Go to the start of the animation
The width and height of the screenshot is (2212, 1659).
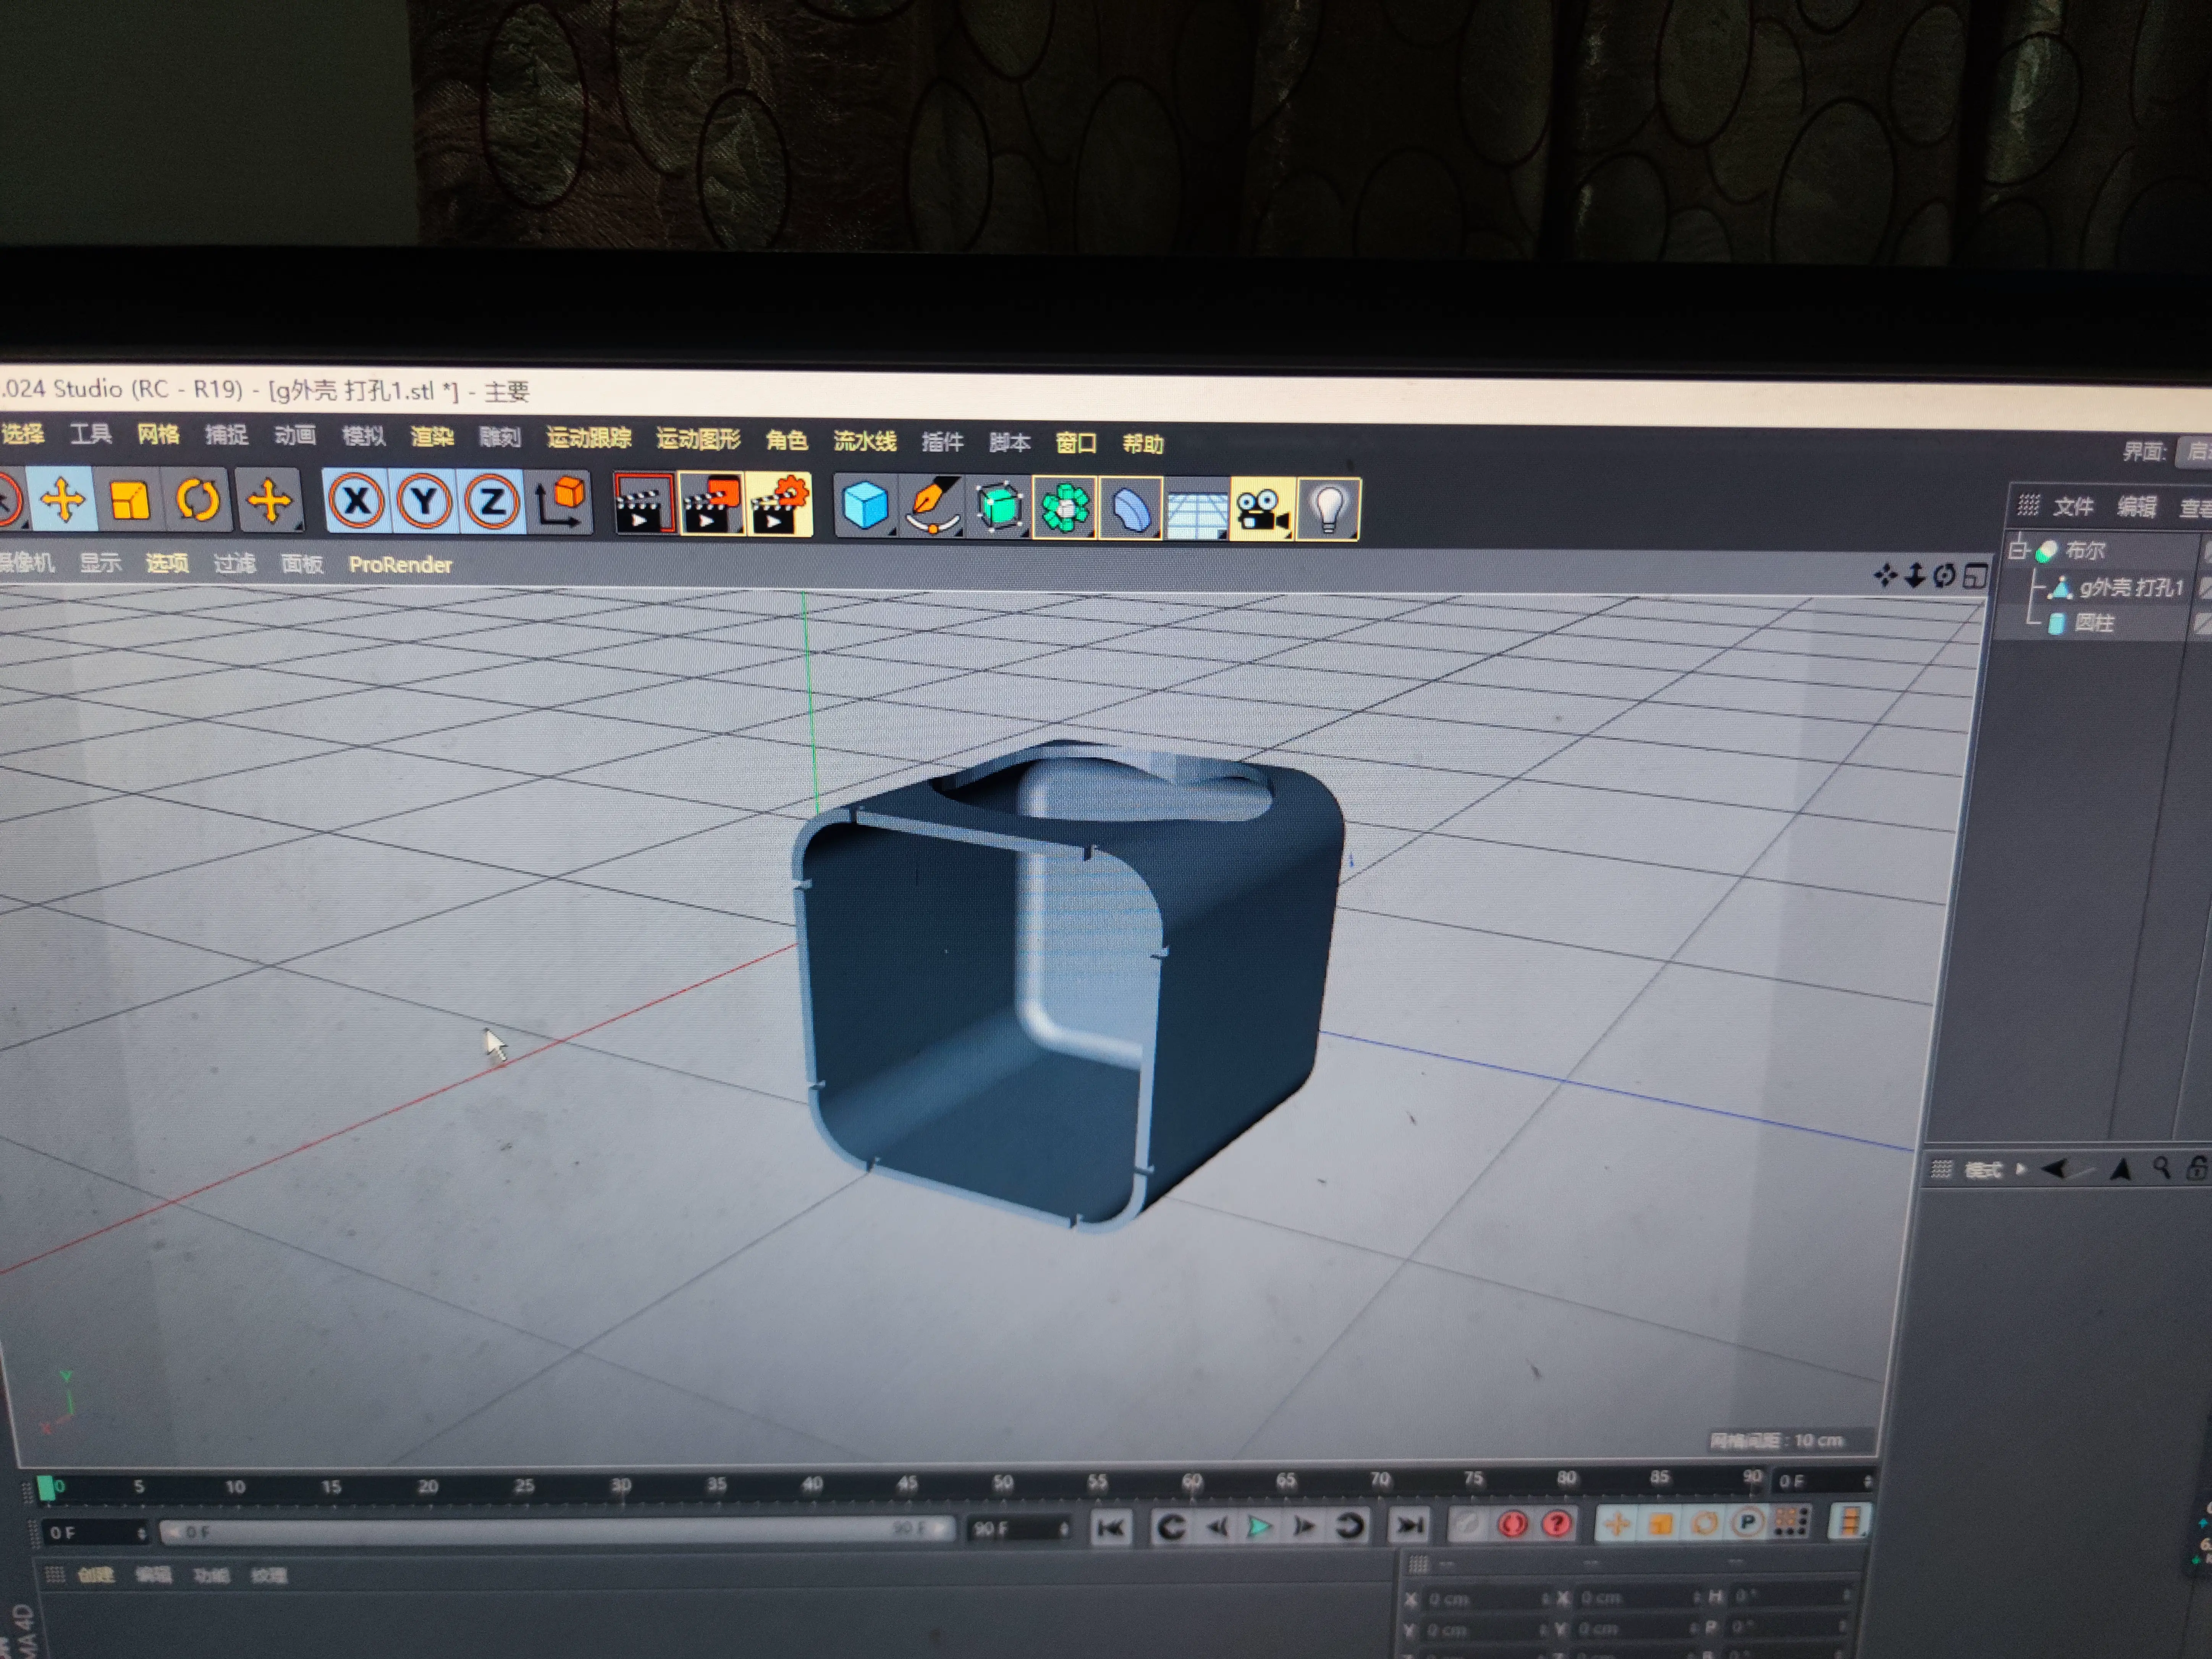1111,1527
